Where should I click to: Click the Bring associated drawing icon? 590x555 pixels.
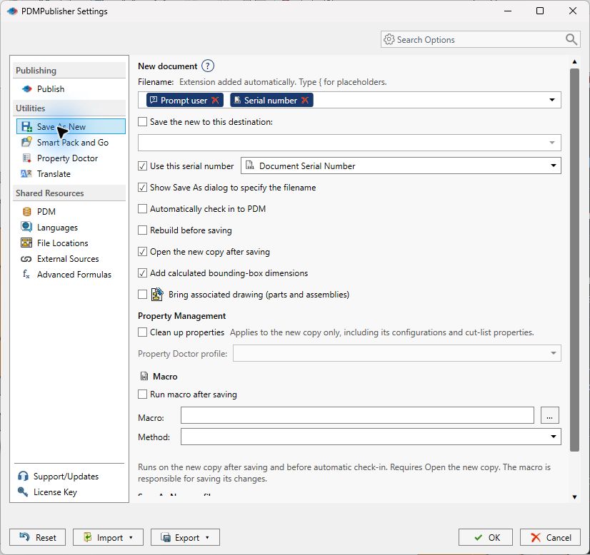pyautogui.click(x=157, y=294)
